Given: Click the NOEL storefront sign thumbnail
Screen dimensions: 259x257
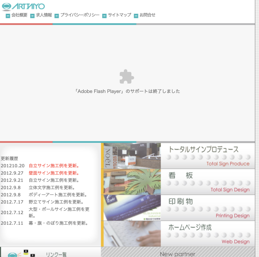Looking at the screenshot, I should coord(132,156).
